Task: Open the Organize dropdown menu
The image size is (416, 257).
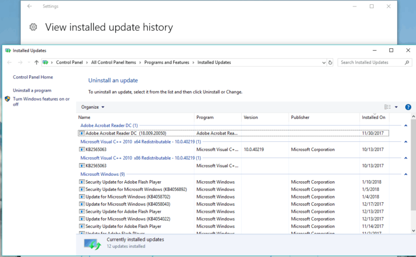Action: tap(93, 107)
